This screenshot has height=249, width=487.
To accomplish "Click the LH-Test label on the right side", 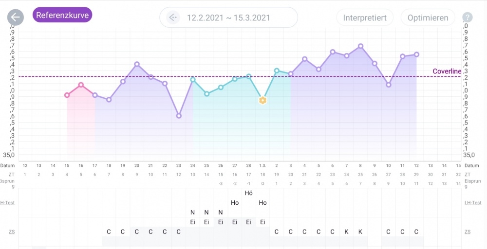I will (473, 203).
